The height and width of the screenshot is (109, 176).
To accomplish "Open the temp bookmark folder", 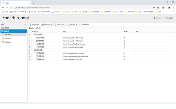I will point(66,12).
